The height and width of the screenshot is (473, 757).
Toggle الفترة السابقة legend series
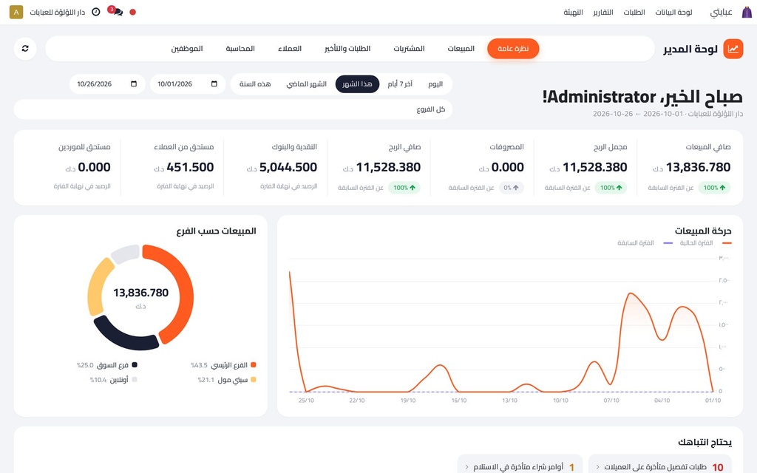645,243
